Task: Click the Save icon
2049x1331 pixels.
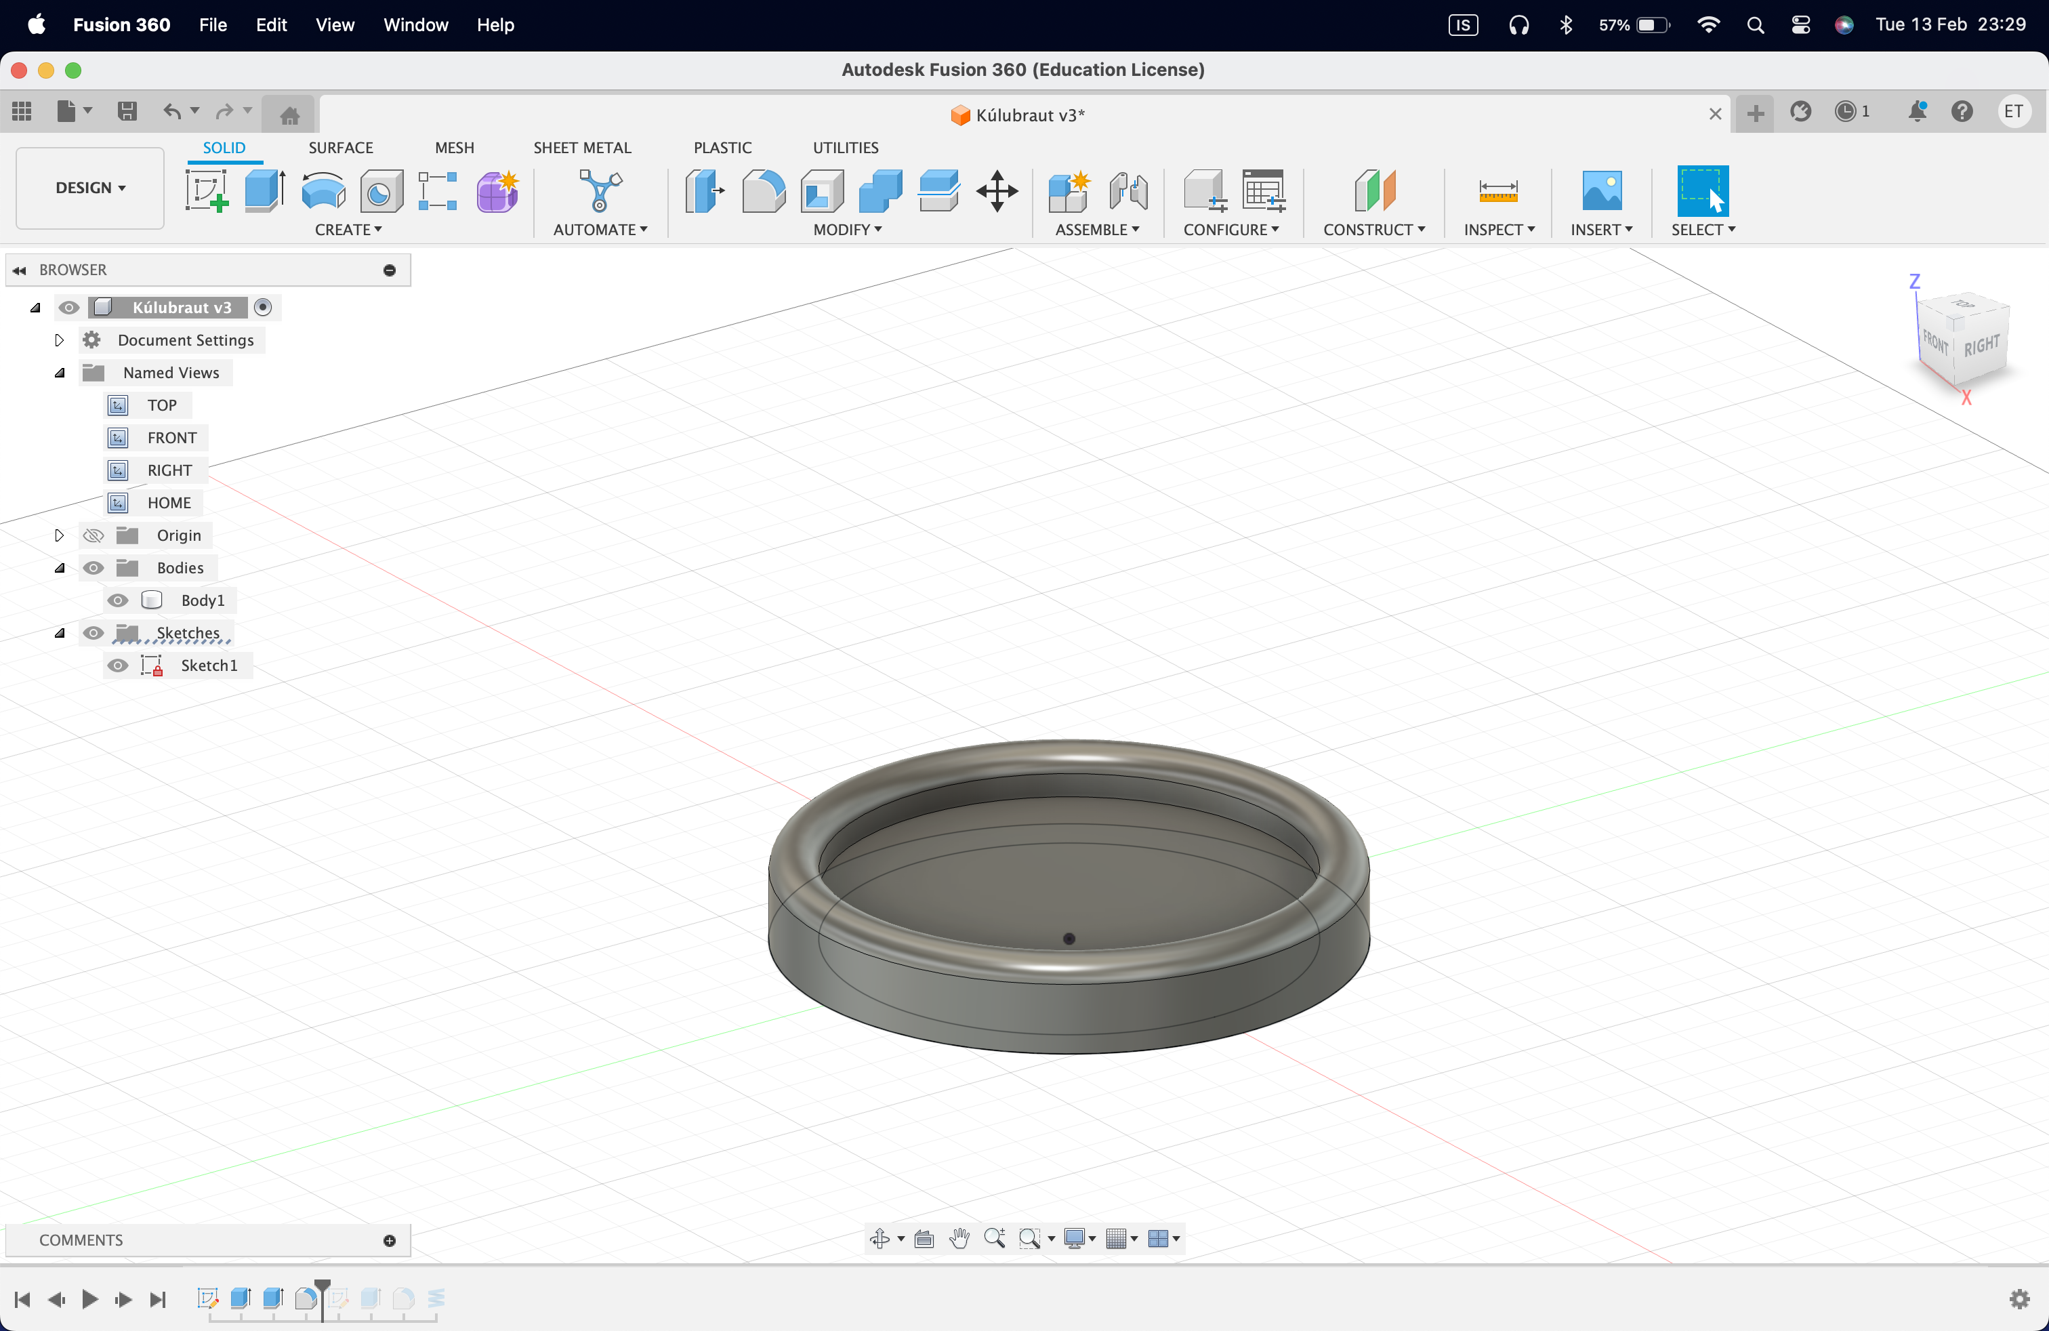Action: click(127, 111)
